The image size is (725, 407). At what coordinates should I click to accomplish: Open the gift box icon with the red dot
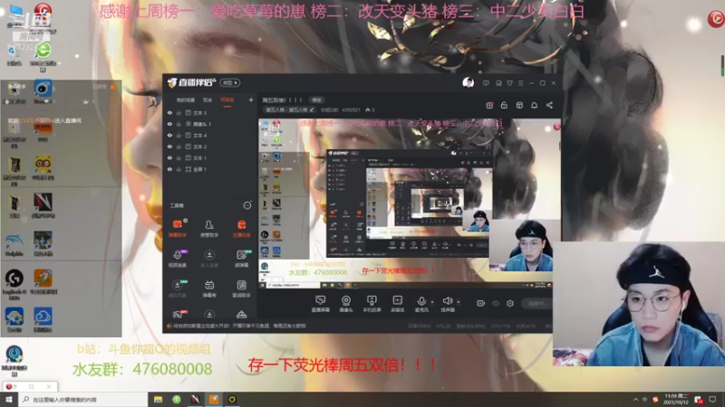point(489,105)
